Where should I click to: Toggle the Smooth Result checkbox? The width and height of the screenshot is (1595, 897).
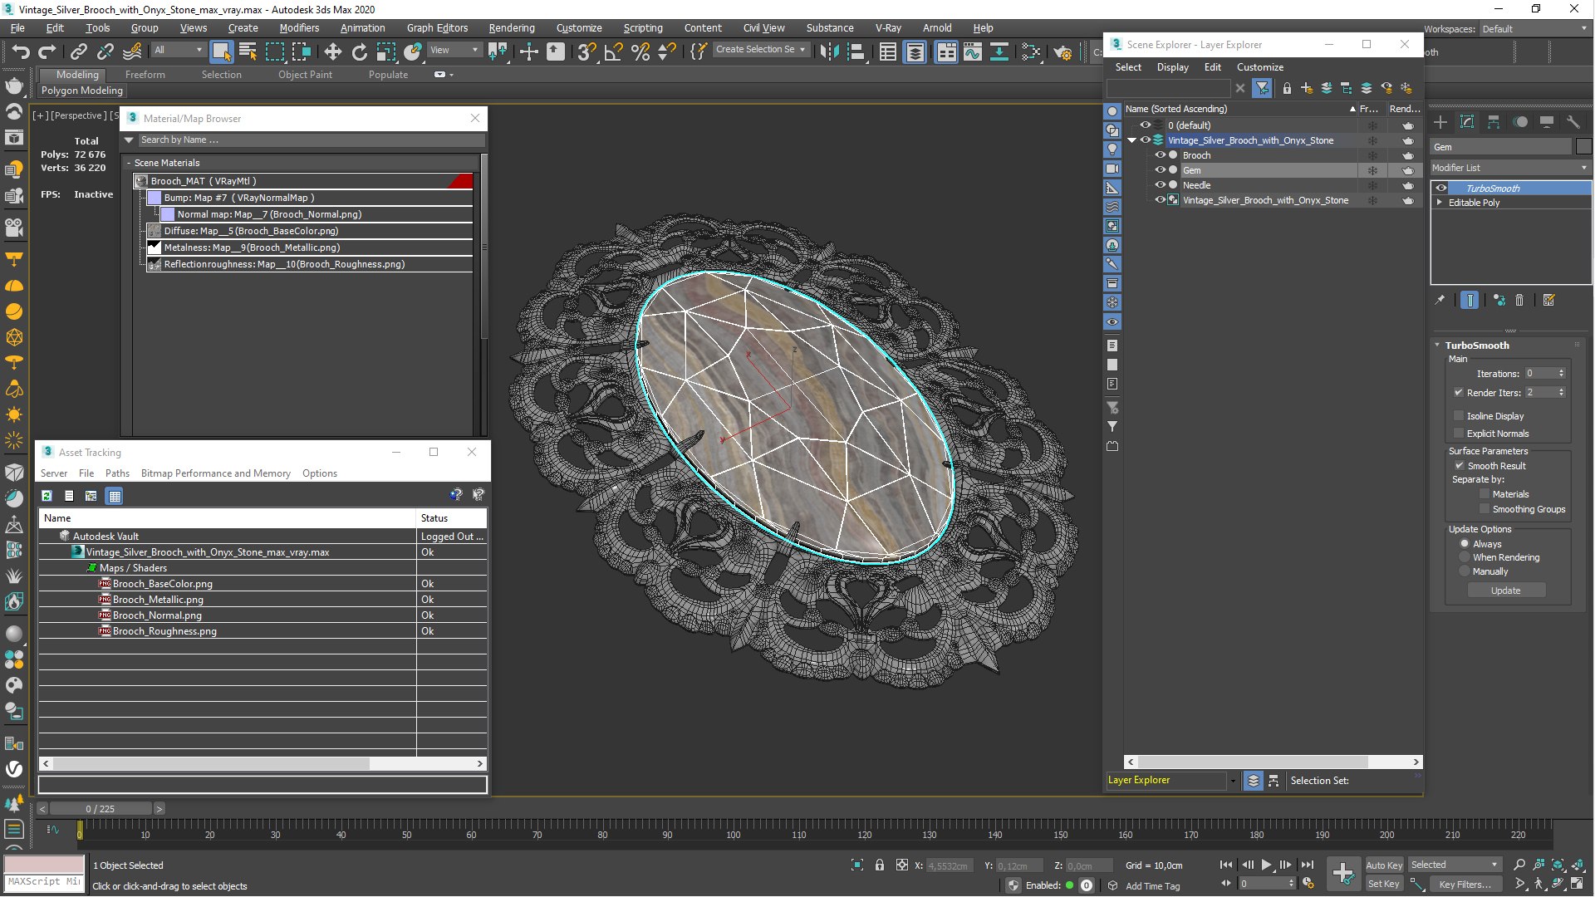tap(1460, 466)
